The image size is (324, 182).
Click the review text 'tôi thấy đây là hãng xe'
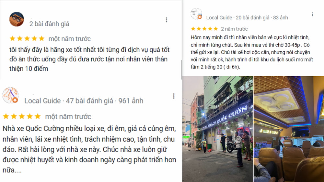pos(89,59)
